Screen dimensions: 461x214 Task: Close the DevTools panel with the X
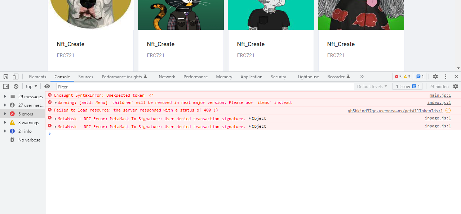(x=456, y=77)
